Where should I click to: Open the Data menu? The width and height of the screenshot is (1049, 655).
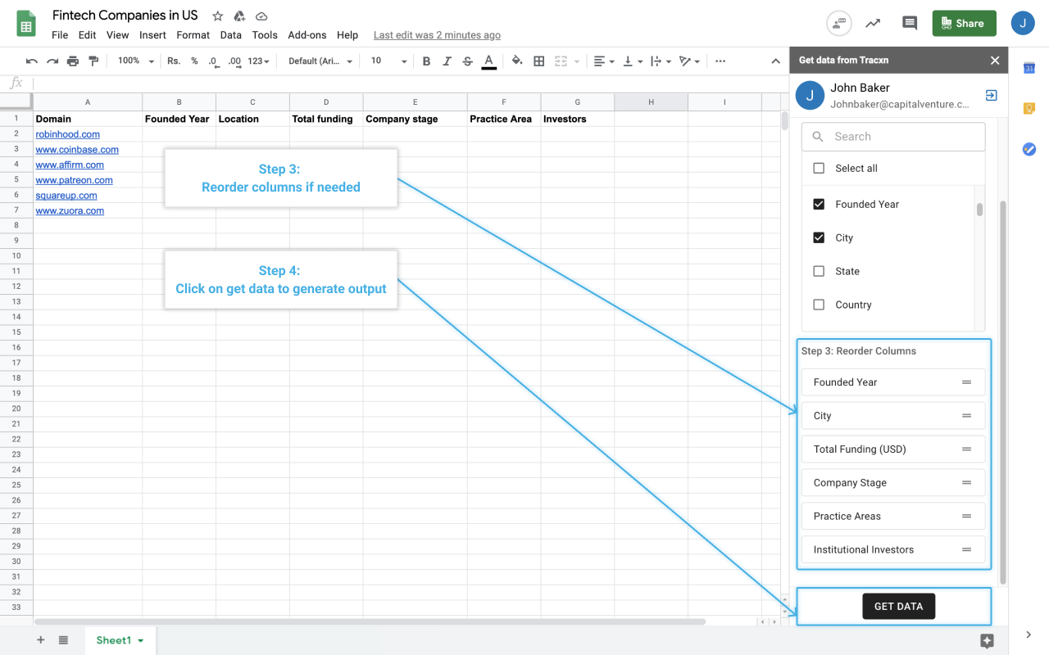231,35
